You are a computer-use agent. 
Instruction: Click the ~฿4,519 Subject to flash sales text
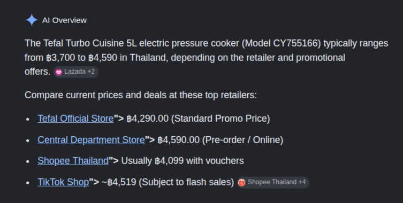click(x=168, y=182)
